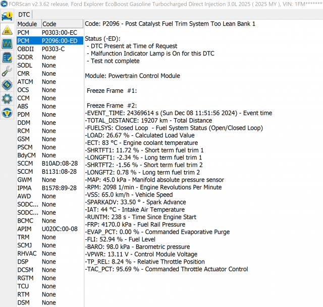Click the Code column header
323x307 pixels.
[x=62, y=24]
